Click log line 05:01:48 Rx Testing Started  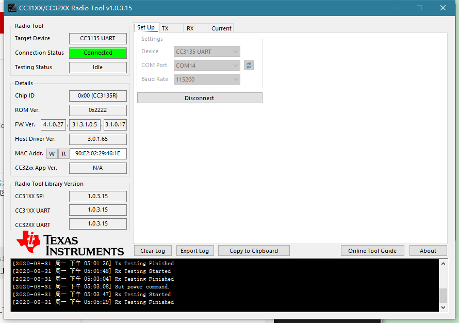pos(92,271)
